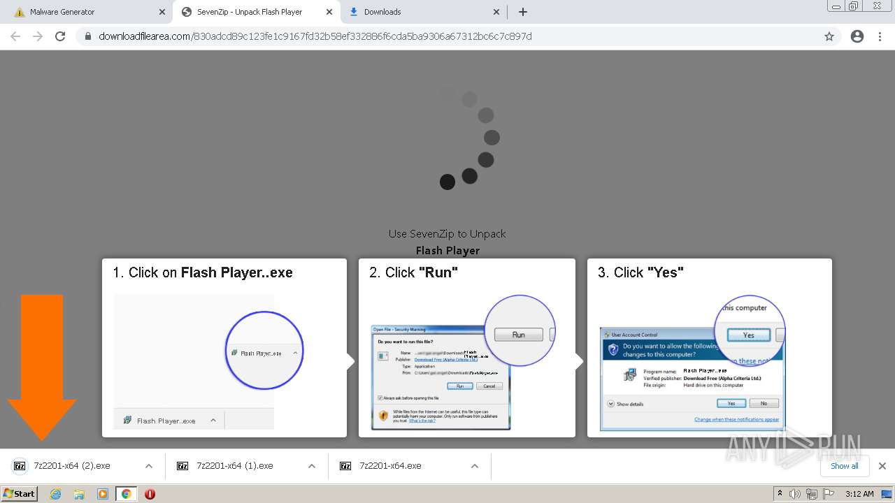Launch Internet Explorer from taskbar
Screen dimensions: 895x503
pyautogui.click(x=55, y=494)
